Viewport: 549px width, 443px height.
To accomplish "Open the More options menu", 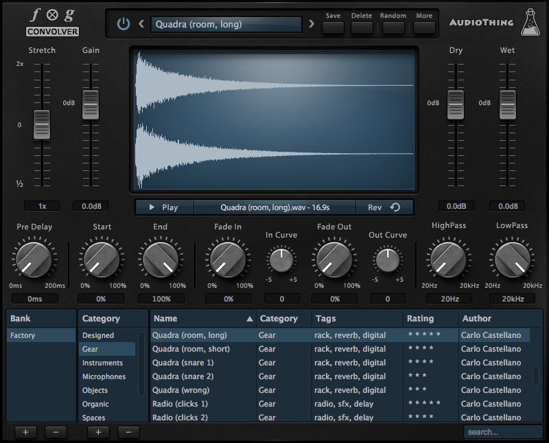I will pyautogui.click(x=424, y=27).
